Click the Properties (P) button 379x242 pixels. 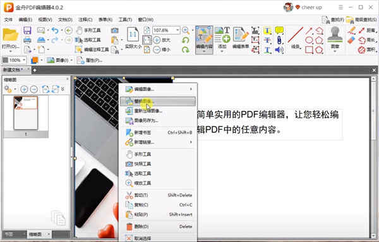coord(89,60)
